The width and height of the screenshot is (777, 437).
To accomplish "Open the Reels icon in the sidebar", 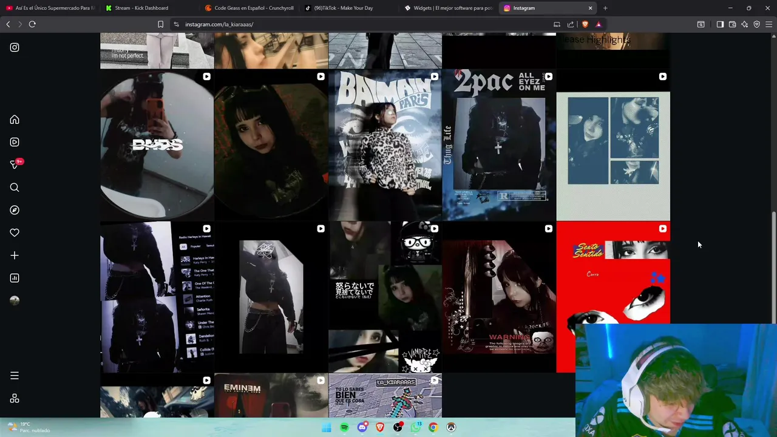I will [x=15, y=142].
